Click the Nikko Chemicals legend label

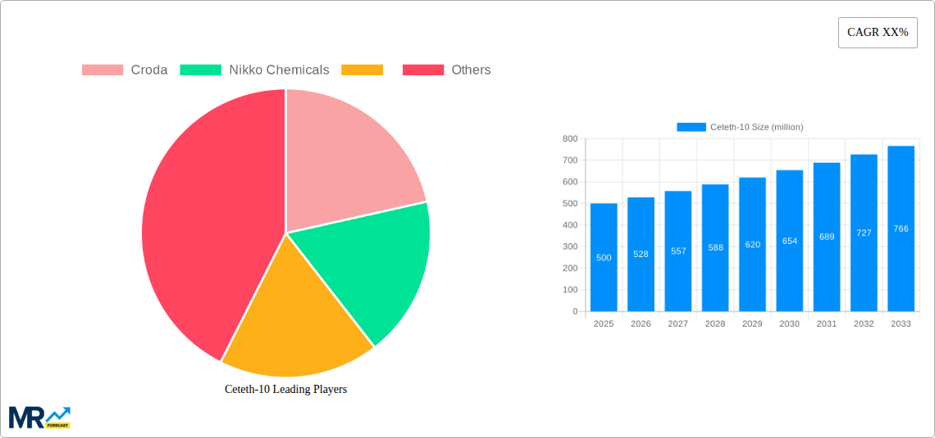(279, 70)
